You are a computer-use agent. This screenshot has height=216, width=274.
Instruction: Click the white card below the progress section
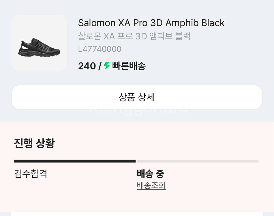click(x=137, y=214)
